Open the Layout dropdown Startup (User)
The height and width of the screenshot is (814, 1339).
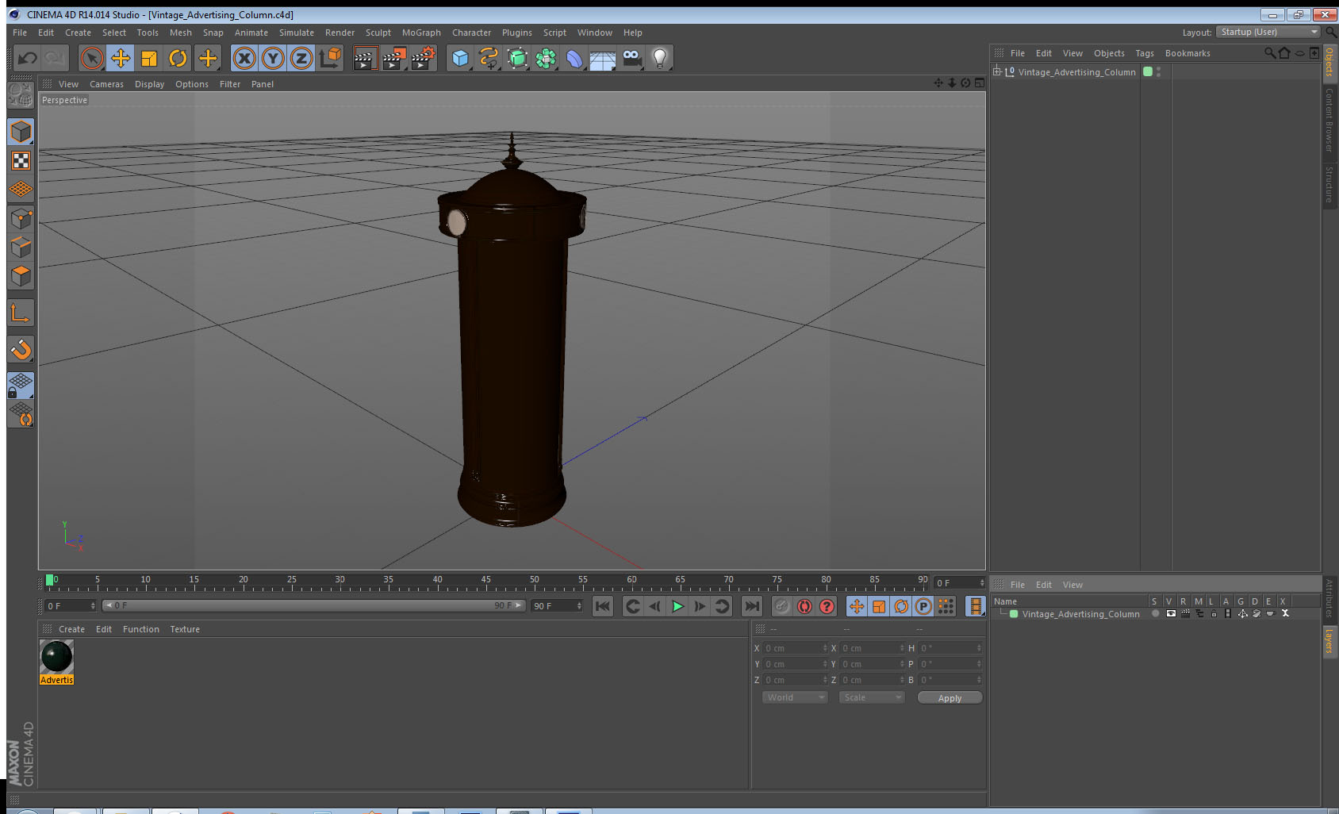[x=1268, y=32]
